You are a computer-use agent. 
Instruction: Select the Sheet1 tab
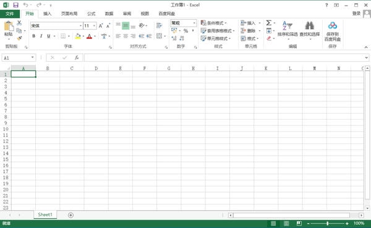(x=45, y=215)
